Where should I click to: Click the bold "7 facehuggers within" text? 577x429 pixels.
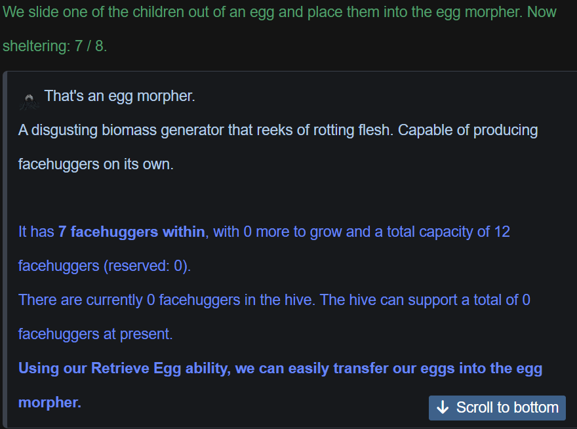(131, 232)
